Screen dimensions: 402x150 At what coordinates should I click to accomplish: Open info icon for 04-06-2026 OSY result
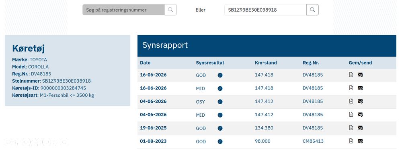point(220,101)
